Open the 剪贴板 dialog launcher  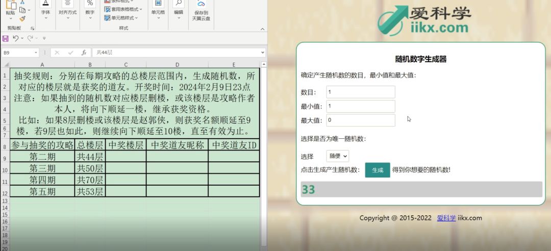pos(32,28)
